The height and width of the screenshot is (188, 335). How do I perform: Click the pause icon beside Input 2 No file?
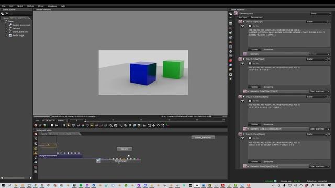(x=250, y=64)
